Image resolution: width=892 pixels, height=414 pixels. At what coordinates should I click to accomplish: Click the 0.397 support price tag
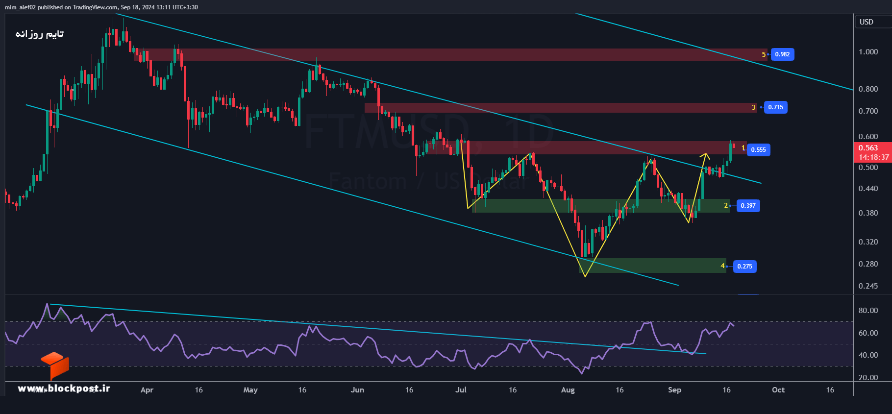point(748,206)
